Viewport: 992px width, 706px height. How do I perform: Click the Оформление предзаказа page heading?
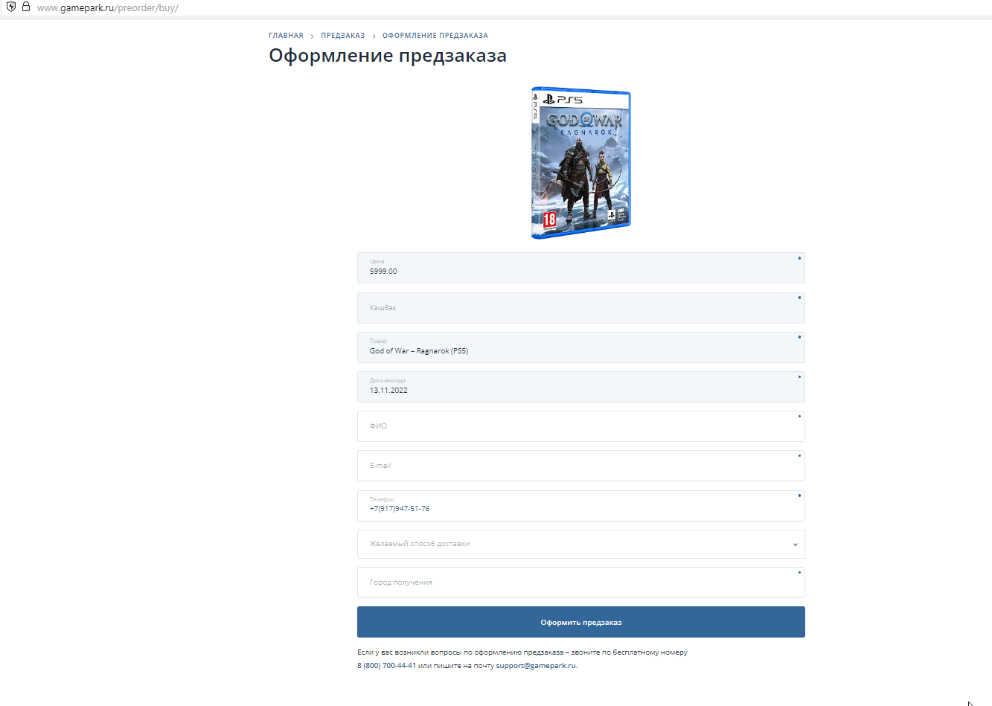[x=388, y=56]
